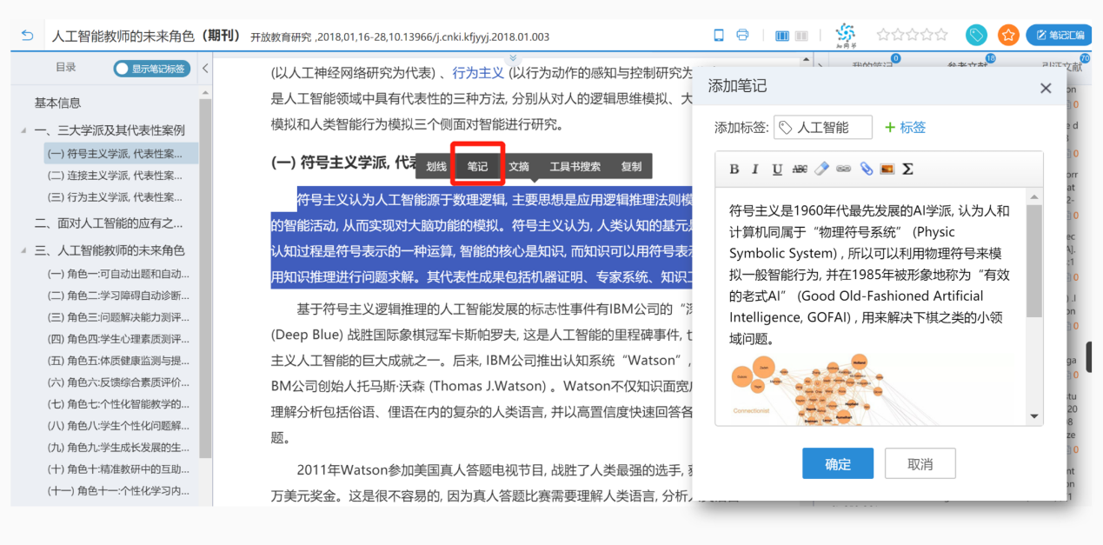
Task: Choose 划线 in selection popup menu
Action: pos(436,166)
